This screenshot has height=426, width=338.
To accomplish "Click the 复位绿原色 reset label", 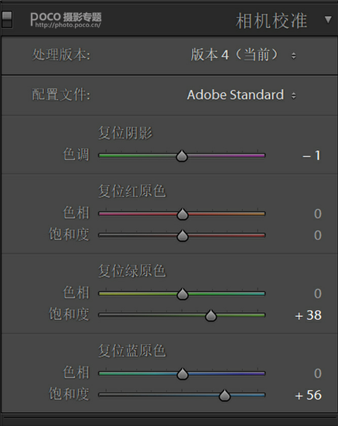I will [x=131, y=270].
